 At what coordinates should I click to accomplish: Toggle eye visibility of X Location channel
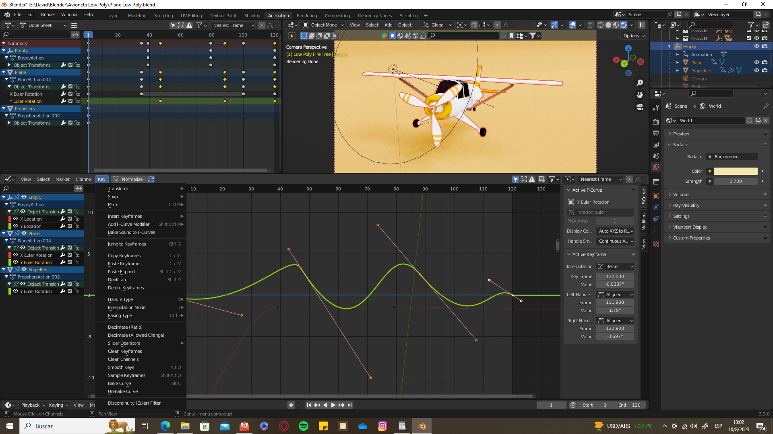point(15,219)
